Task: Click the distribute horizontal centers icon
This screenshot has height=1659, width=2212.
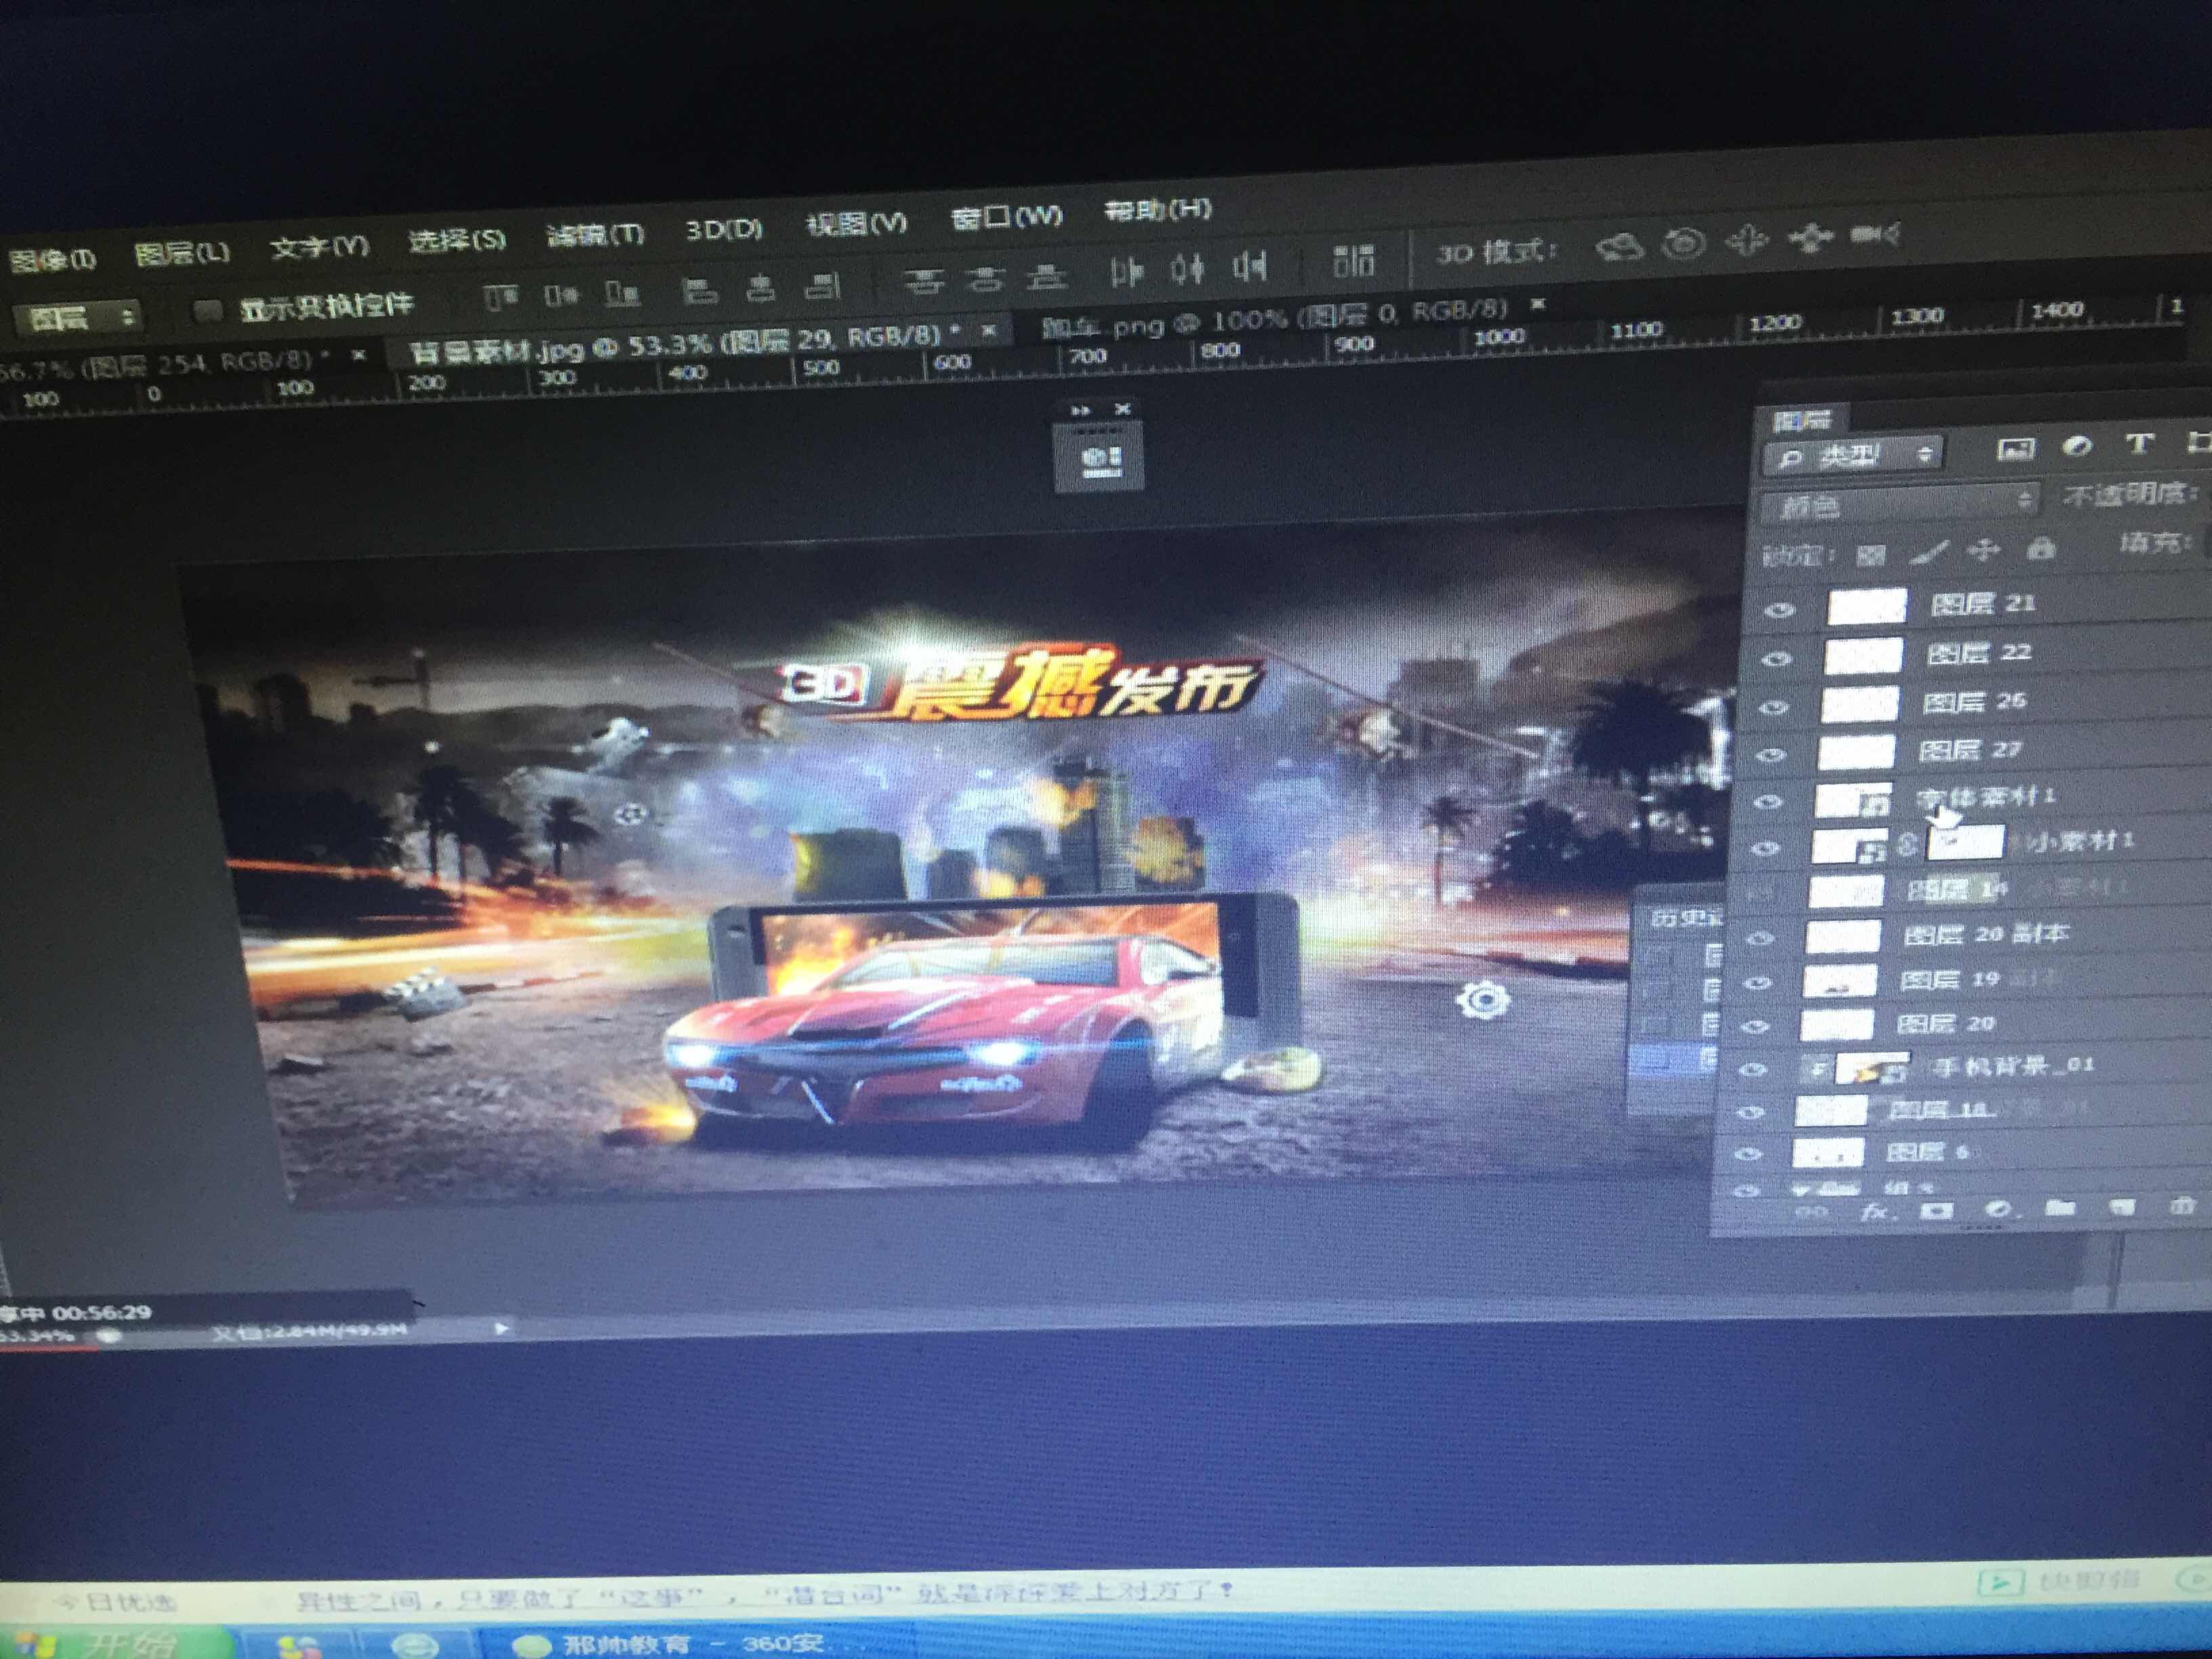Action: point(1188,269)
